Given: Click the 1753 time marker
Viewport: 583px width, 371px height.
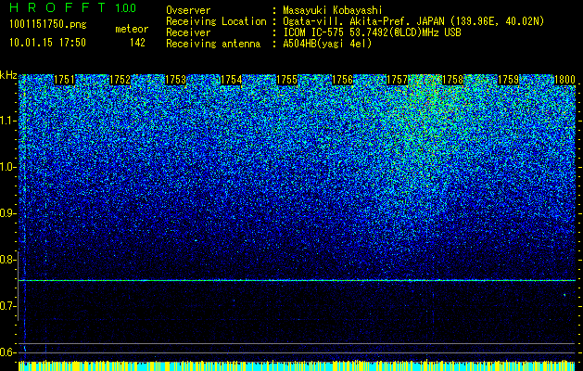Looking at the screenshot, I should [x=175, y=80].
